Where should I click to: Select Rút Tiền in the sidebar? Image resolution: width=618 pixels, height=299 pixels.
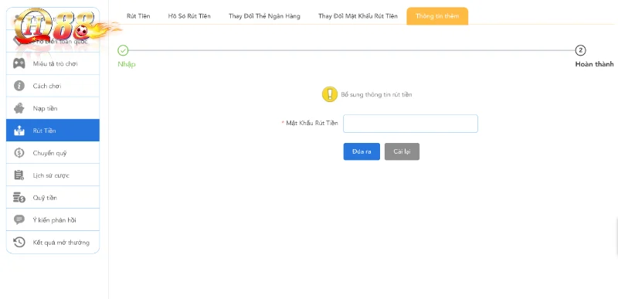tap(53, 131)
